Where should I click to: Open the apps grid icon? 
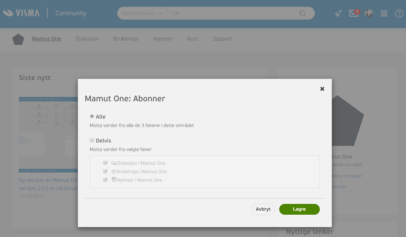click(x=384, y=13)
